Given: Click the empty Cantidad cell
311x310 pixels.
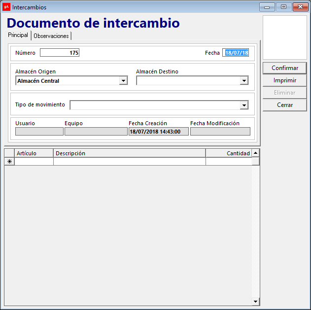Looking at the screenshot, I should 228,162.
